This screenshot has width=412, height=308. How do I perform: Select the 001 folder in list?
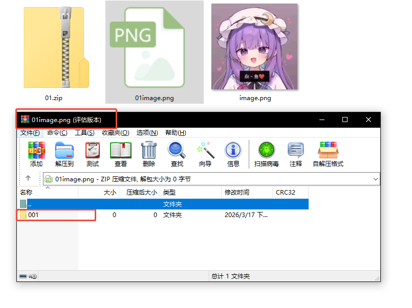point(33,215)
